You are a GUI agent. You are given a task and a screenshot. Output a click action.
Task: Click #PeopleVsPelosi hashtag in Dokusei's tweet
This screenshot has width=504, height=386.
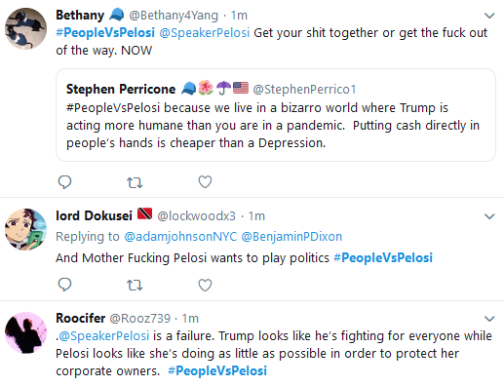click(383, 258)
